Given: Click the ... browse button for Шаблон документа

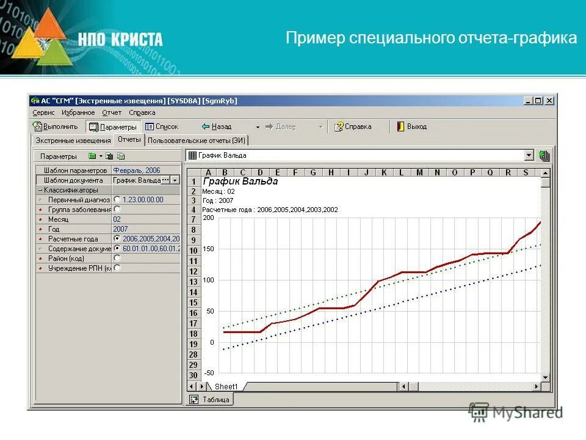Looking at the screenshot, I should pos(165,181).
